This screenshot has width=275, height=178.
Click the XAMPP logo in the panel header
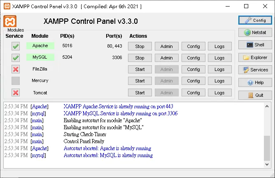point(10,21)
